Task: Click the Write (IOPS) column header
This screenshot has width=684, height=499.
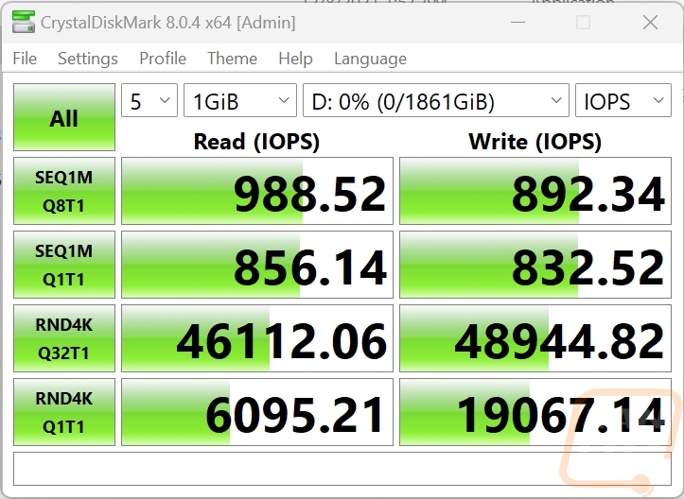Action: tap(535, 142)
